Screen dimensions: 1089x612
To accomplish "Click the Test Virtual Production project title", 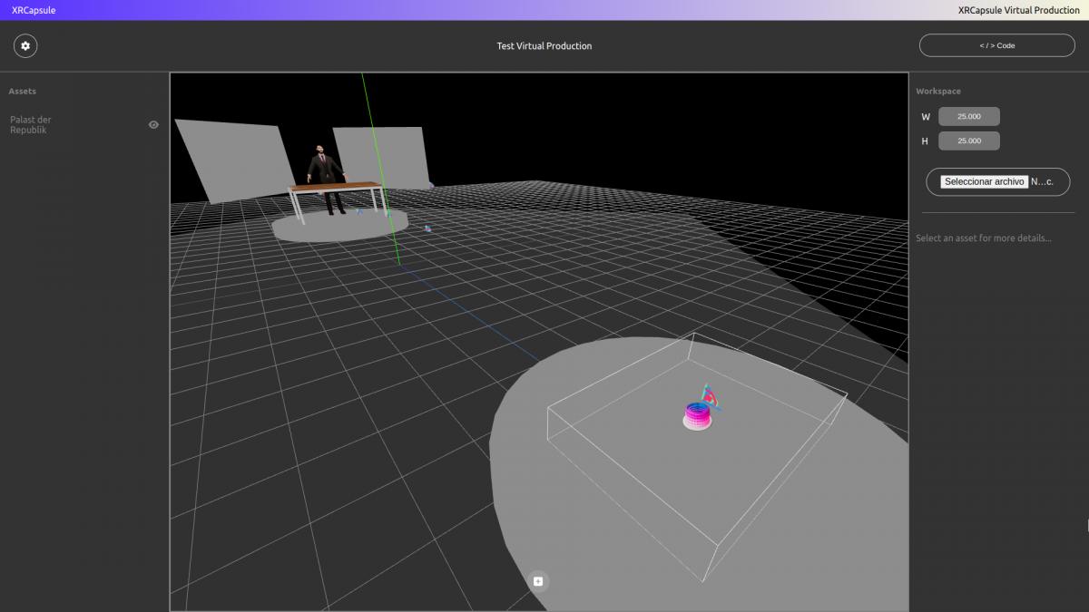I will tap(544, 45).
